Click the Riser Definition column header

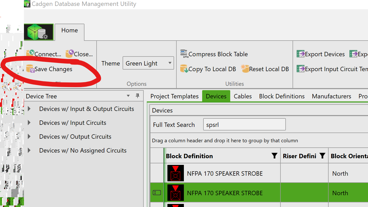pos(304,156)
